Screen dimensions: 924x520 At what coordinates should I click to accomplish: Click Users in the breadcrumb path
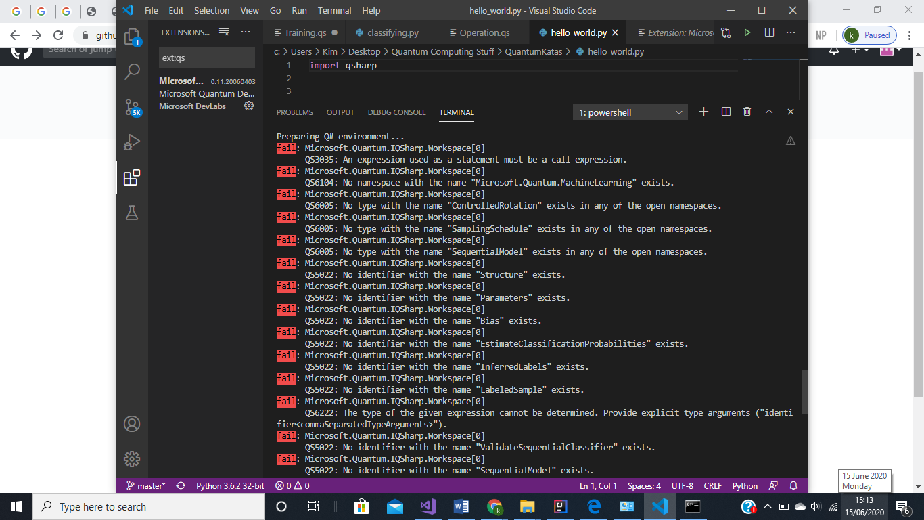(301, 51)
